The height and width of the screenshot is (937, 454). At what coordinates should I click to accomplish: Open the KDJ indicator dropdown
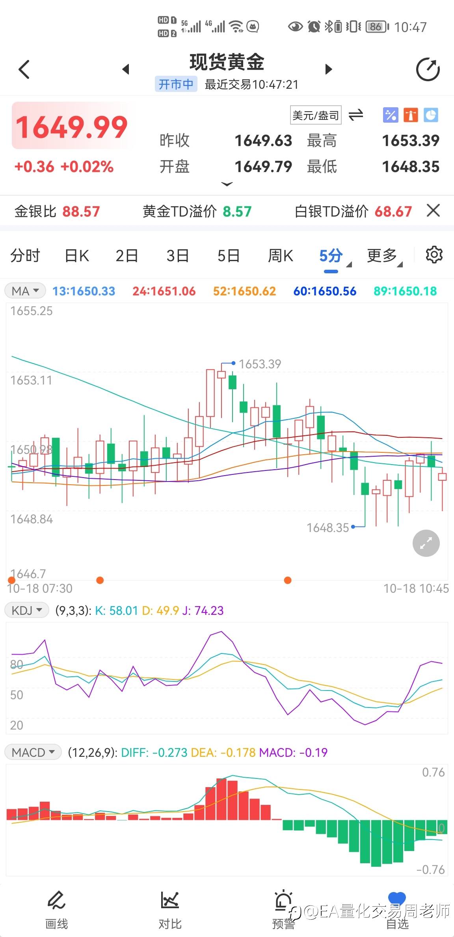pos(27,610)
